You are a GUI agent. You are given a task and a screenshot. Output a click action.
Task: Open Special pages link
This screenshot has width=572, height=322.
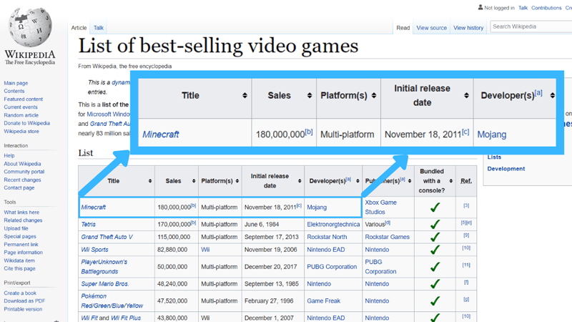(x=20, y=237)
